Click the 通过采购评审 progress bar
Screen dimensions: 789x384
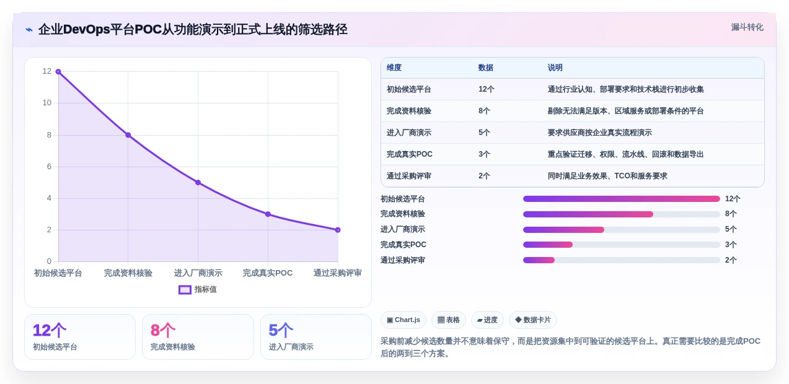[622, 260]
